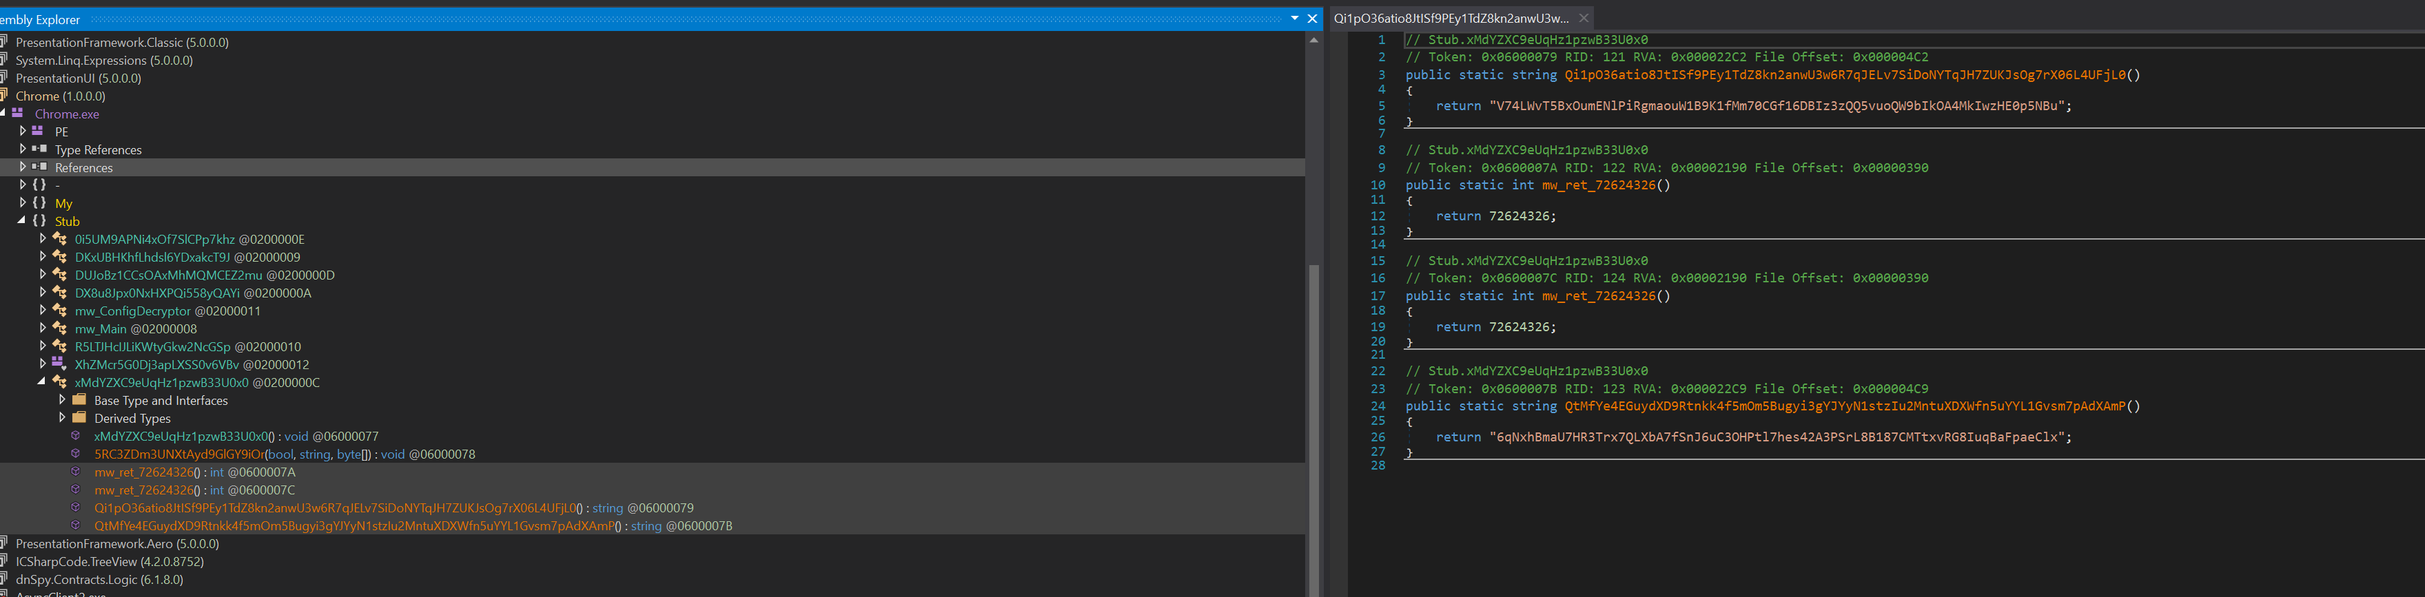The image size is (2425, 597).
Task: Click the PE node icon
Action: click(x=39, y=132)
